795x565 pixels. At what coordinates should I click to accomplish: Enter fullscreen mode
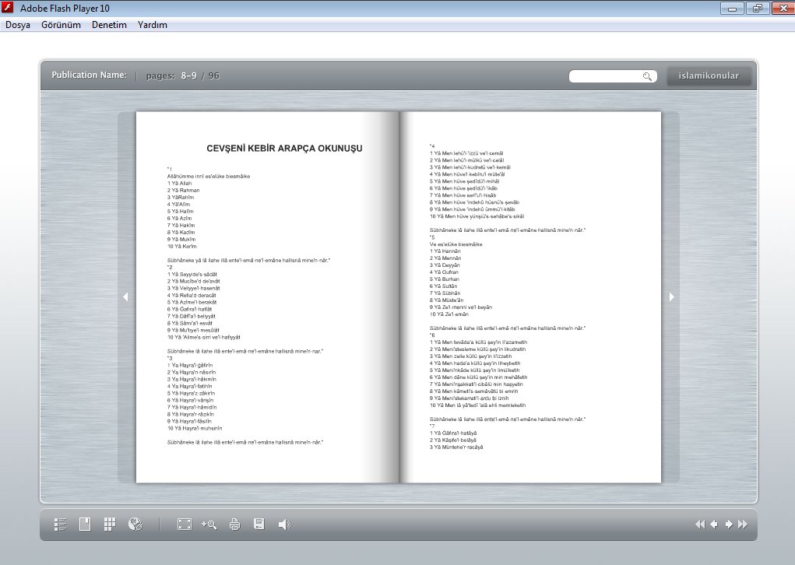185,525
